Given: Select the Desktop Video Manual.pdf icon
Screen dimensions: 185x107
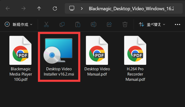Looking at the screenshot, I should [x=97, y=50].
